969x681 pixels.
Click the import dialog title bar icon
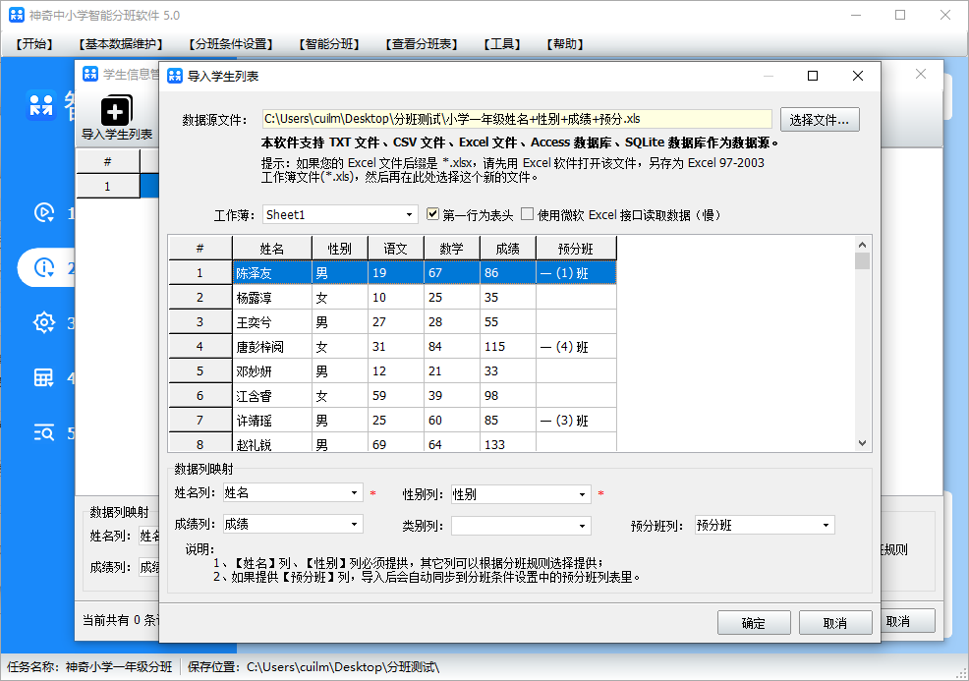point(175,76)
